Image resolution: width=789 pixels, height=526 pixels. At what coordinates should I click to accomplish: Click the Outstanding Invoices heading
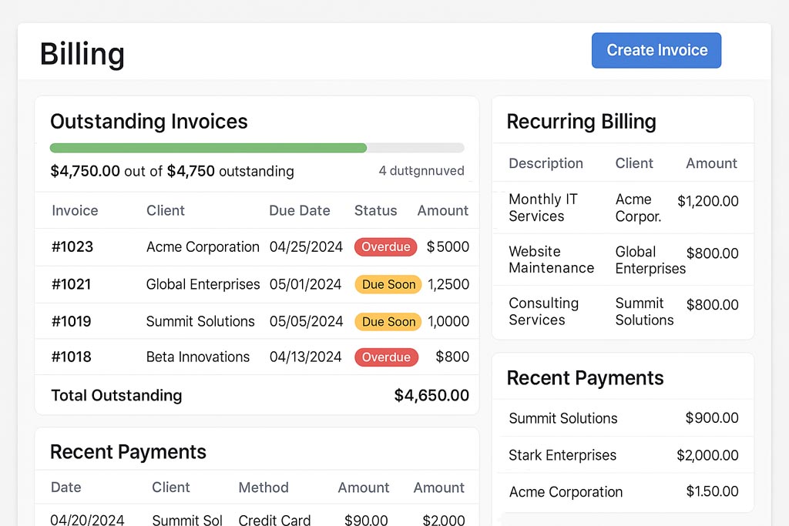[x=149, y=122]
